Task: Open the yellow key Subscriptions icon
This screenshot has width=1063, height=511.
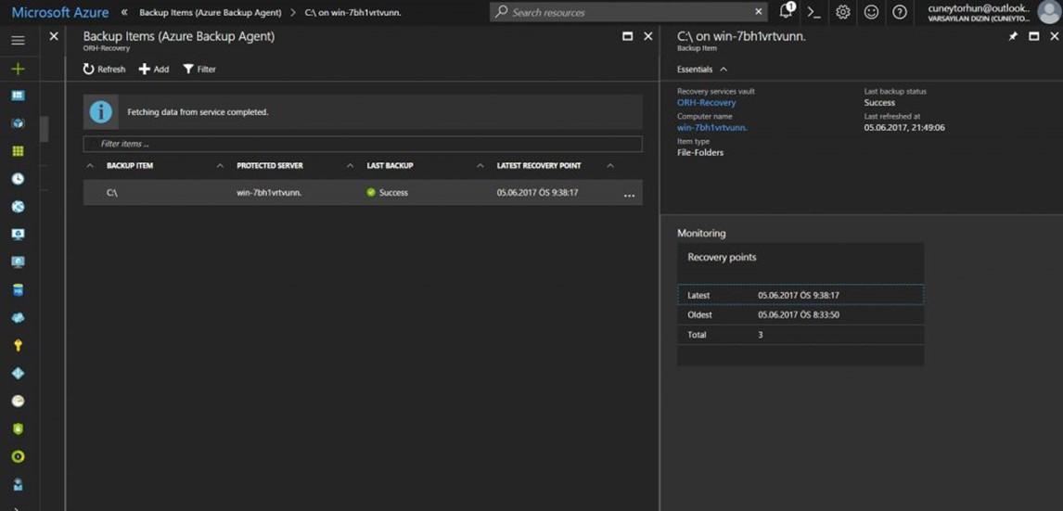Action: point(19,346)
